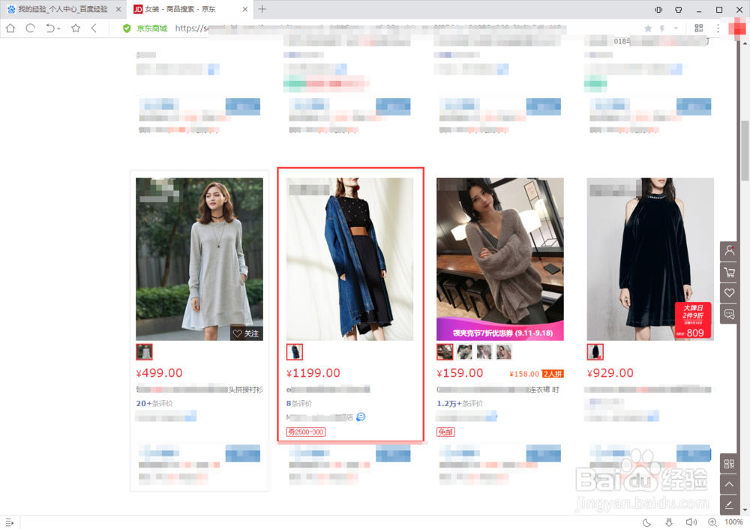This screenshot has height=529, width=750.
Task: Open the 1.2万+条评价 reviews link
Action: click(x=460, y=403)
